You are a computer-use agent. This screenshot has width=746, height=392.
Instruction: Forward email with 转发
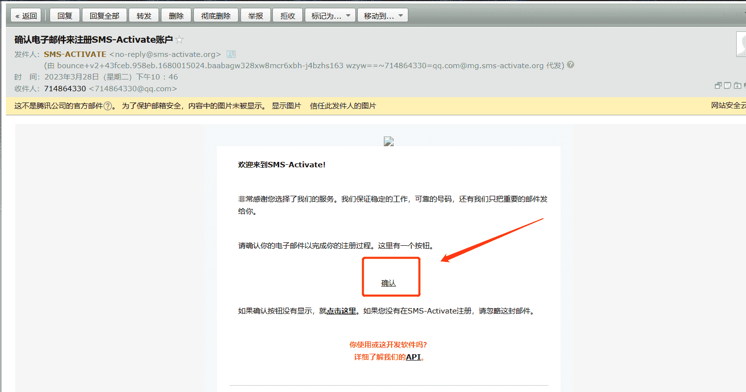point(144,16)
